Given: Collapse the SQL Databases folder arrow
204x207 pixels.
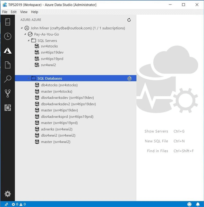Looking at the screenshot, I should 29,78.
